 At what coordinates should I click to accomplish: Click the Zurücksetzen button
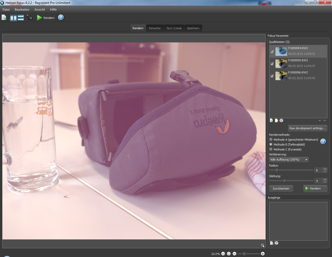(281, 188)
